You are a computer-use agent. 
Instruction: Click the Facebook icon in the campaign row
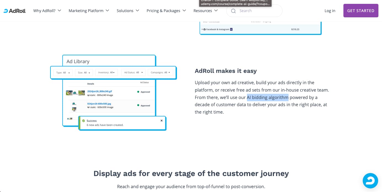coord(205,29)
